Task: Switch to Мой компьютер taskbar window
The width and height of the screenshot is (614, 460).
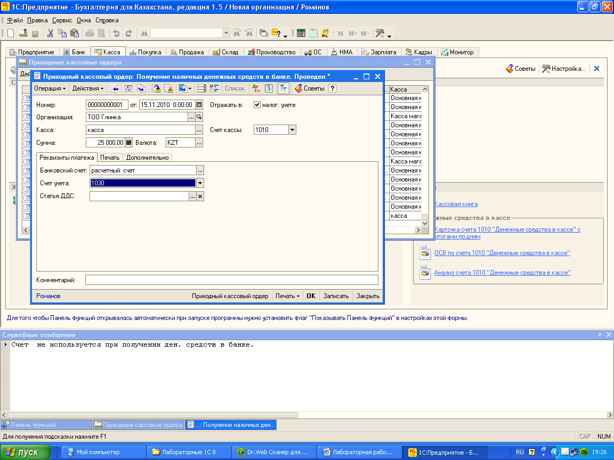Action: (x=104, y=452)
